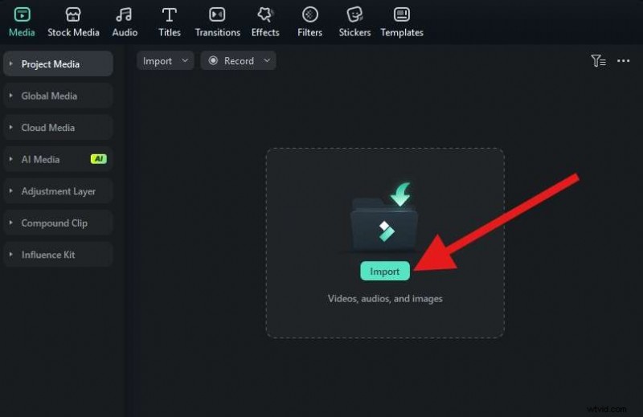The width and height of the screenshot is (643, 417).
Task: Open the Import dropdown at top
Action: coord(165,61)
